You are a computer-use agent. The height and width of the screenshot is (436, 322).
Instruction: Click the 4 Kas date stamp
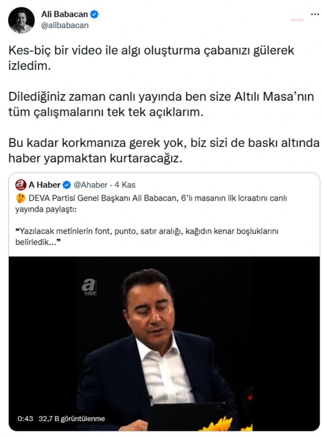pyautogui.click(x=125, y=185)
